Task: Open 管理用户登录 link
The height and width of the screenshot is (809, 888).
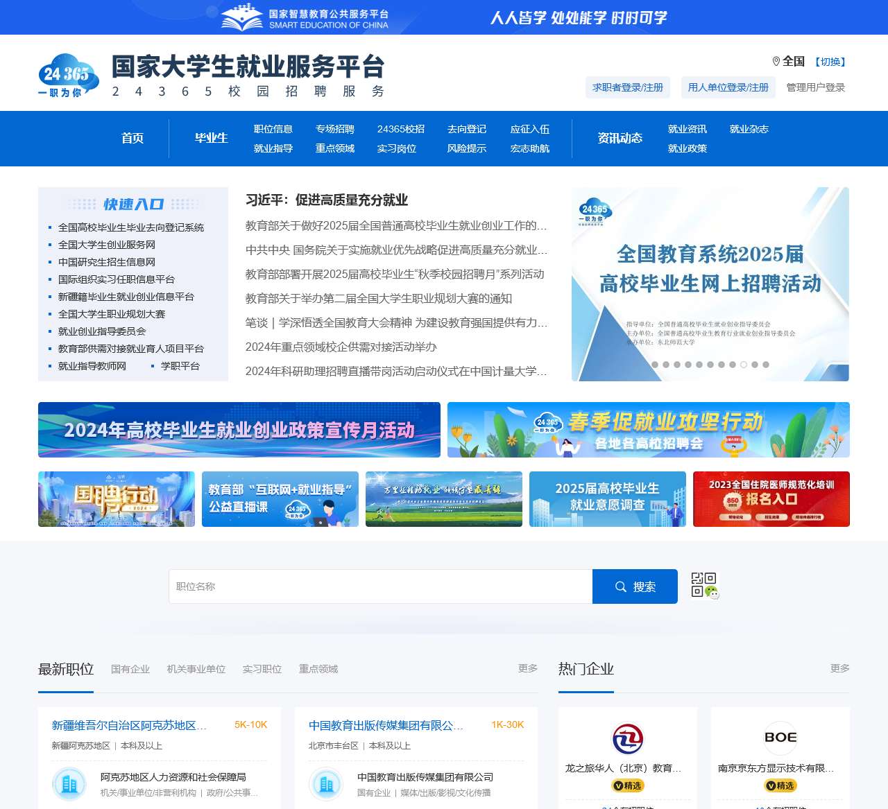Action: (x=816, y=87)
